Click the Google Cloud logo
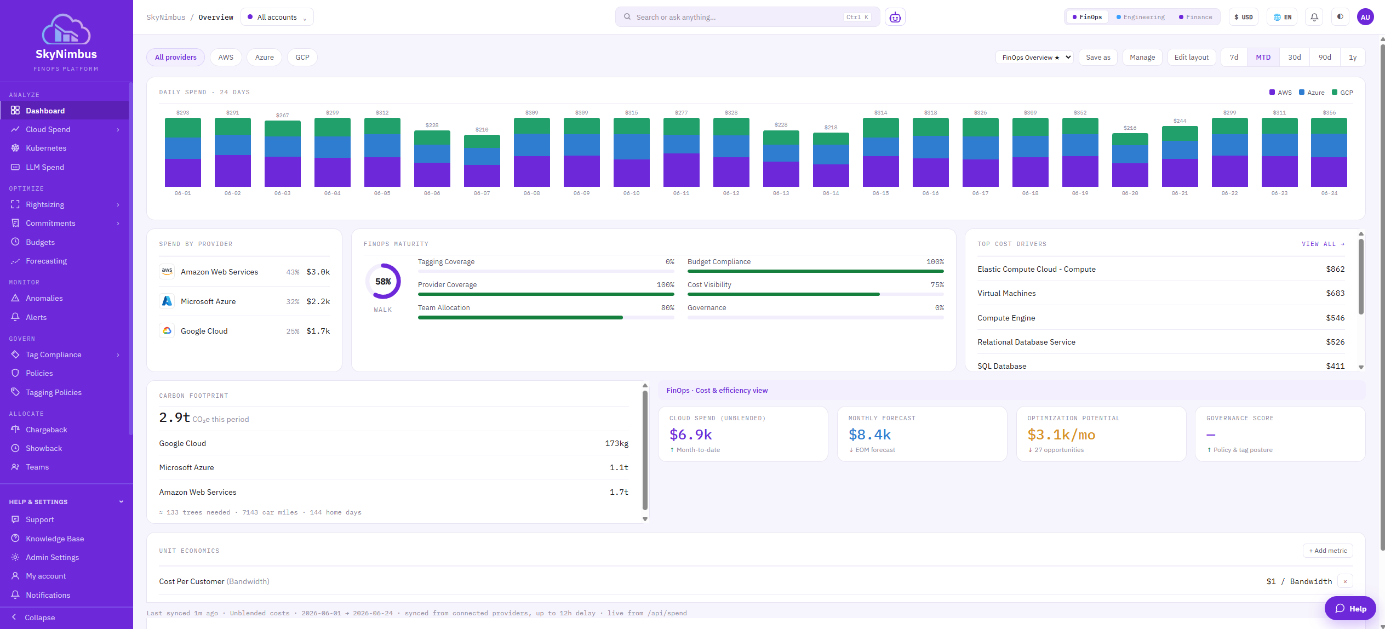This screenshot has width=1385, height=629. [x=167, y=331]
